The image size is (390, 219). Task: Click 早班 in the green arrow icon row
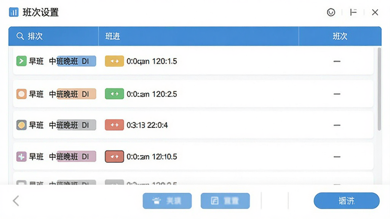click(x=36, y=61)
